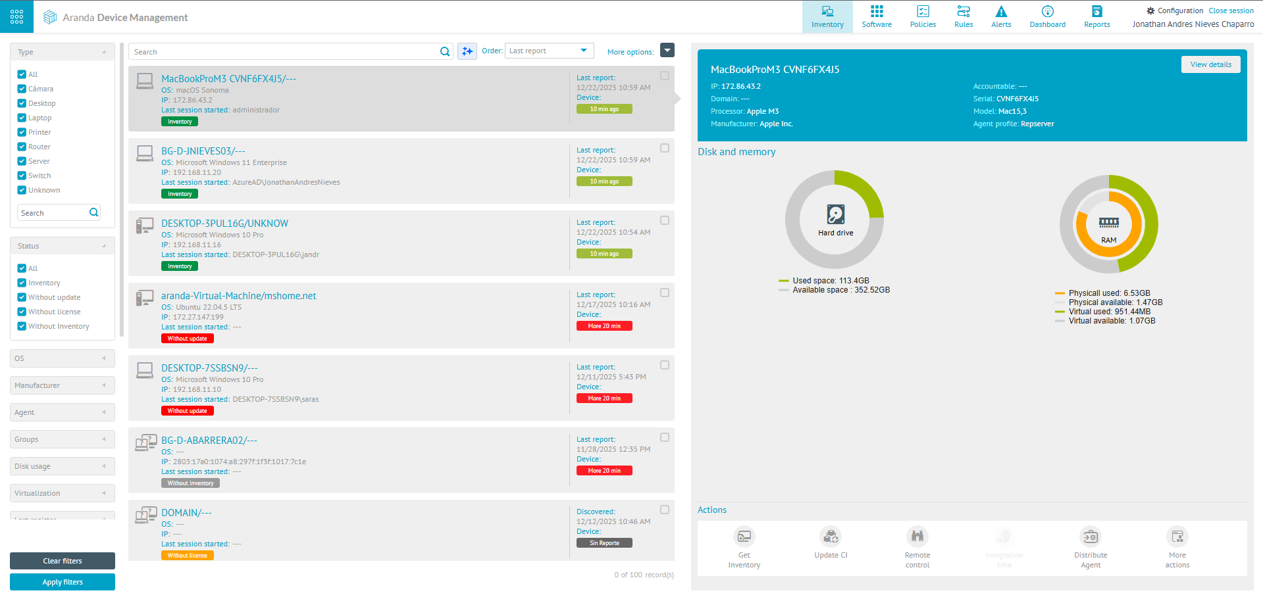This screenshot has width=1263, height=599.
Task: Open Remote control action
Action: pos(917,537)
